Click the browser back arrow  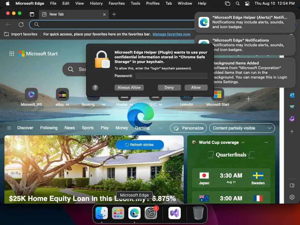[8, 25]
